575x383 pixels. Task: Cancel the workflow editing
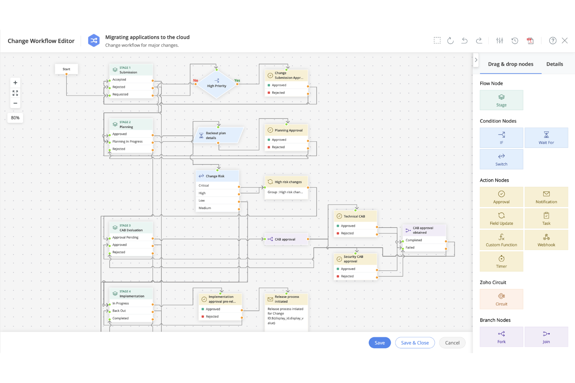(452, 343)
